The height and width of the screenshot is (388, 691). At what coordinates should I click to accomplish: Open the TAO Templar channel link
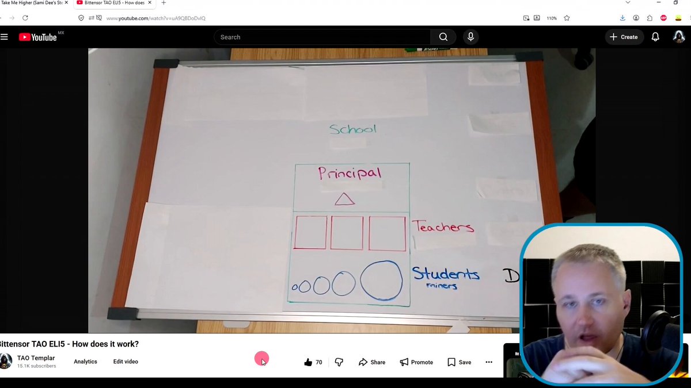click(36, 358)
